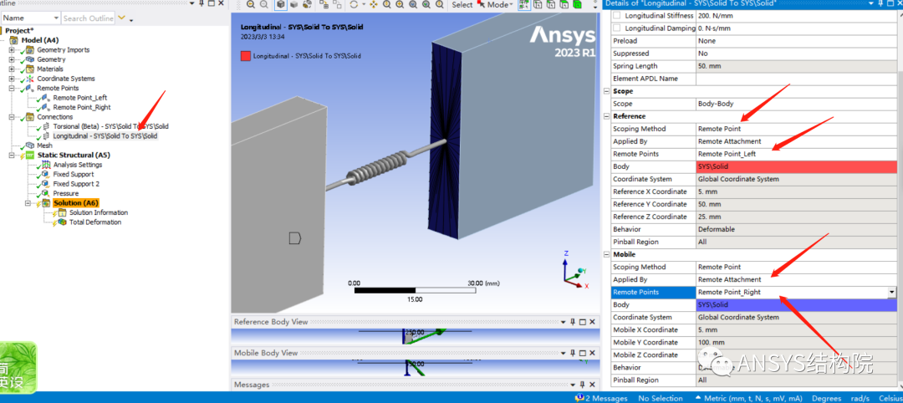The image size is (903, 403).
Task: Open the Remote Points dropdown arrow
Action: (x=892, y=293)
